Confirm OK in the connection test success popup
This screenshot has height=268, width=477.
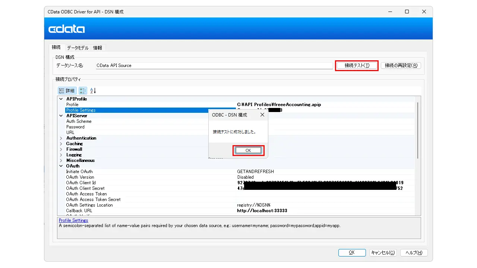pos(249,150)
